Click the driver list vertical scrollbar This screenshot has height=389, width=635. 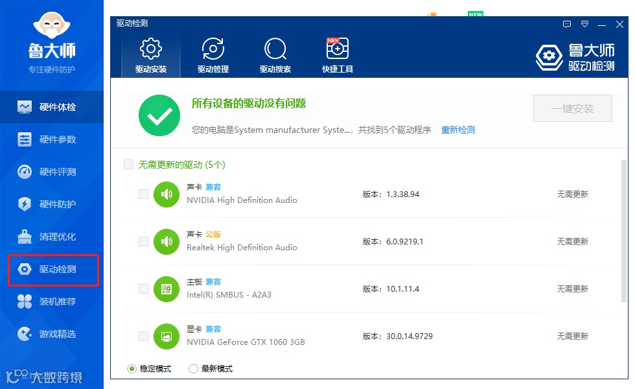tap(623, 231)
